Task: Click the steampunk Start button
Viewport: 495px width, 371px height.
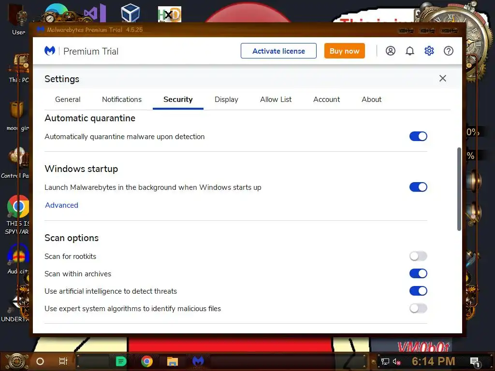Action: (x=17, y=361)
